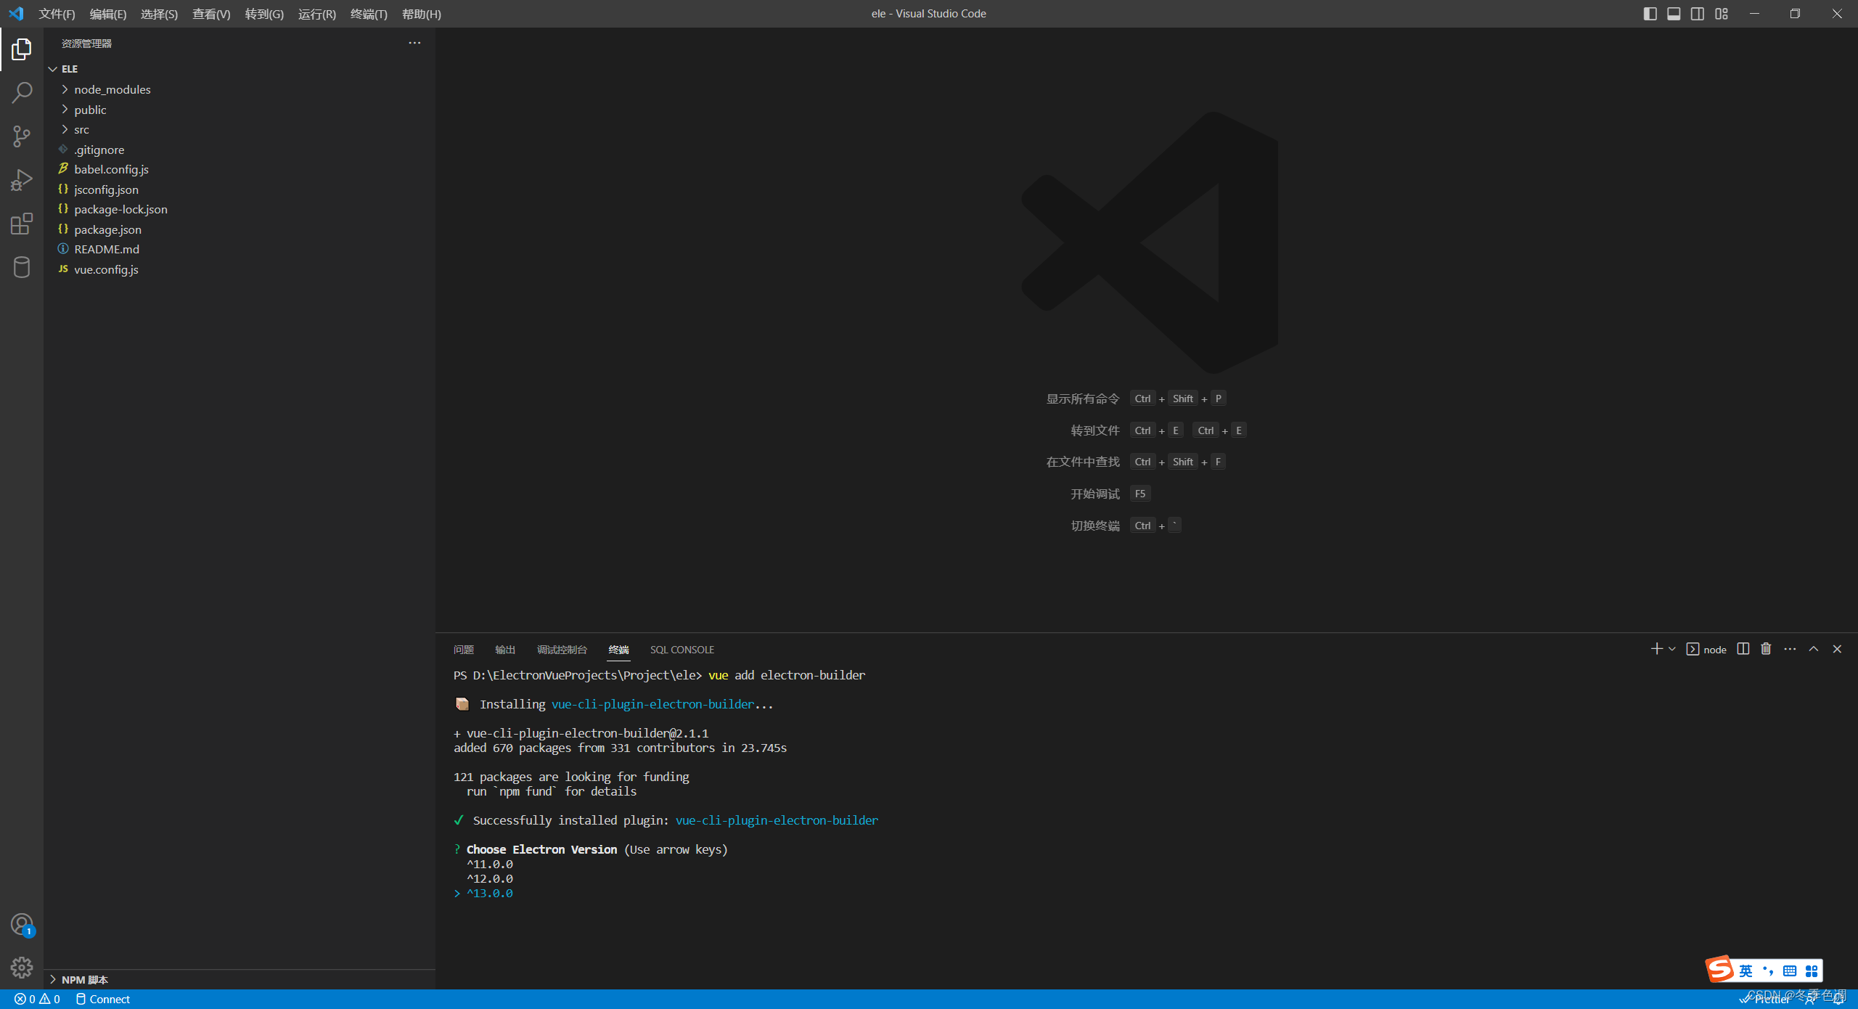Screen dimensions: 1858x1009
Task: Kill the terminal with trash icon
Action: [1765, 649]
